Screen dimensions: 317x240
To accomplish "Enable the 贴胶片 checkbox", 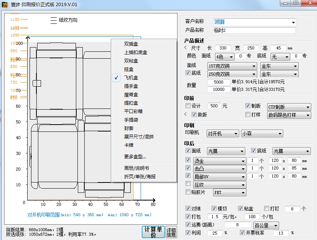I will (188, 192).
